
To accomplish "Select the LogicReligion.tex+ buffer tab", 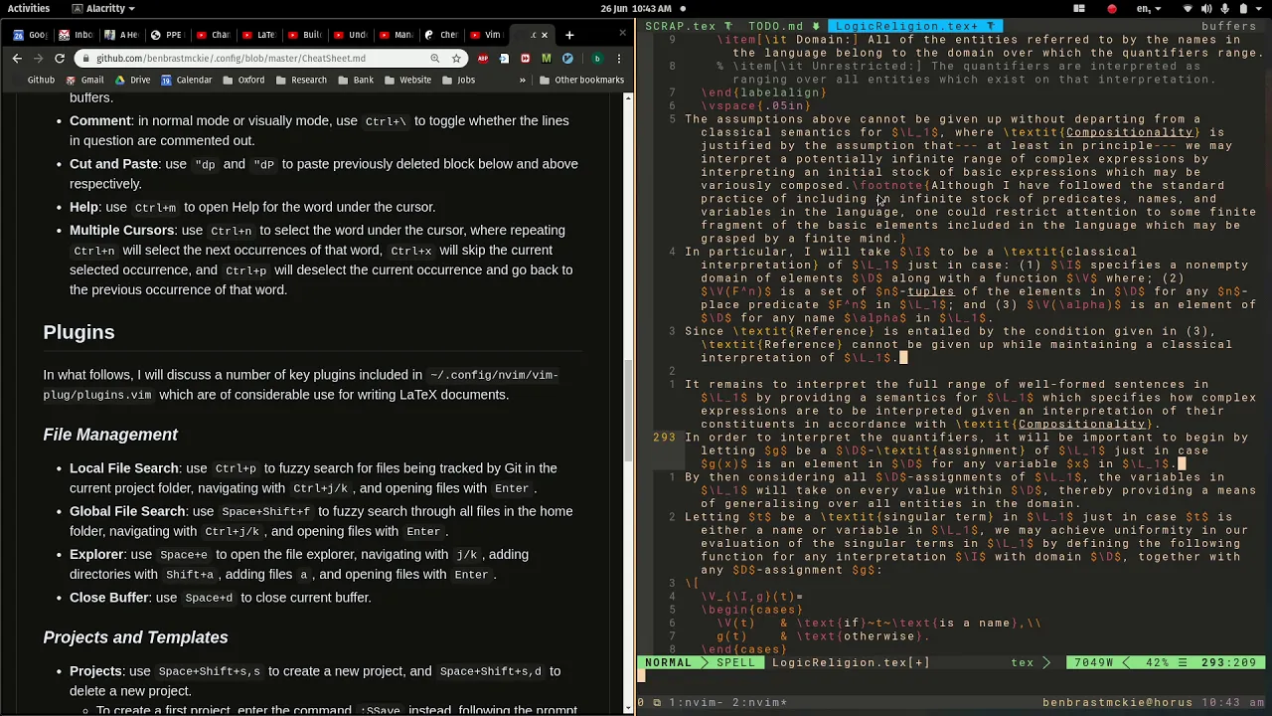I will click(915, 26).
